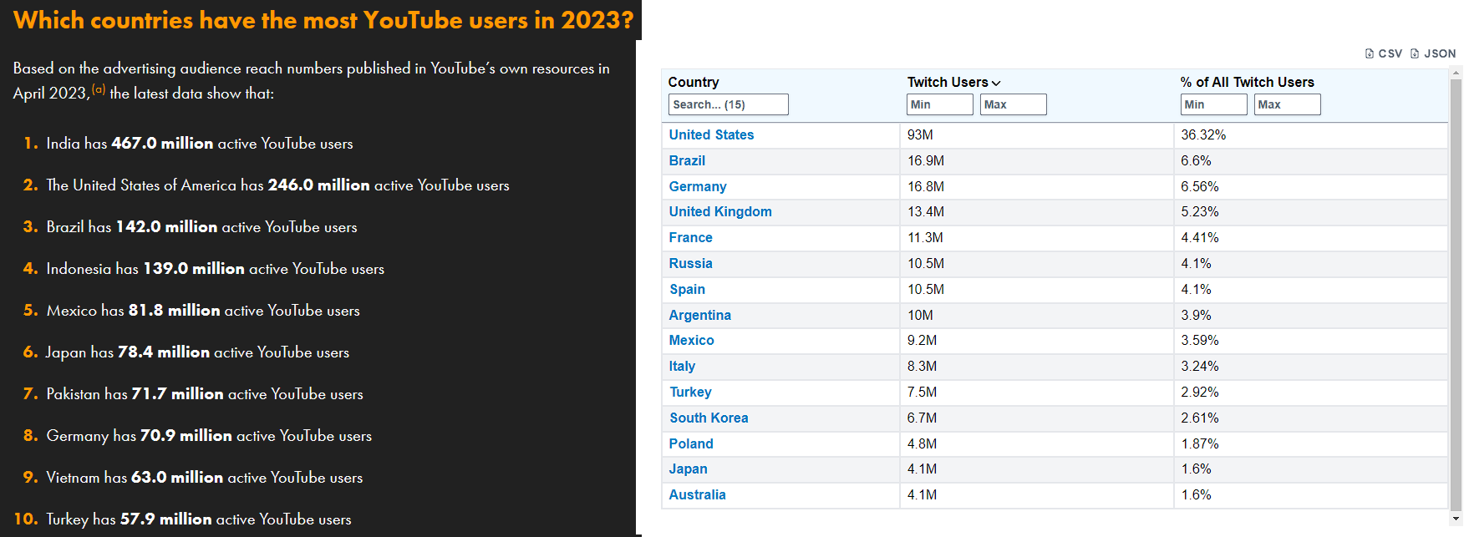The height and width of the screenshot is (537, 1464).
Task: Click the '9.2M' Twitch users cell
Action: click(x=1036, y=341)
